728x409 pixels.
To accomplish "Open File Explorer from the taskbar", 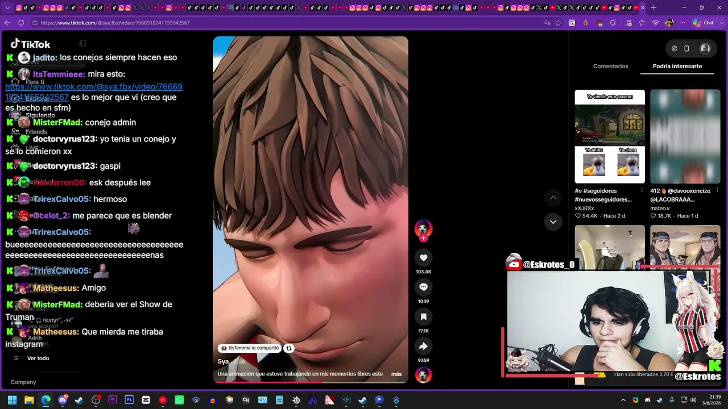I will (29, 400).
